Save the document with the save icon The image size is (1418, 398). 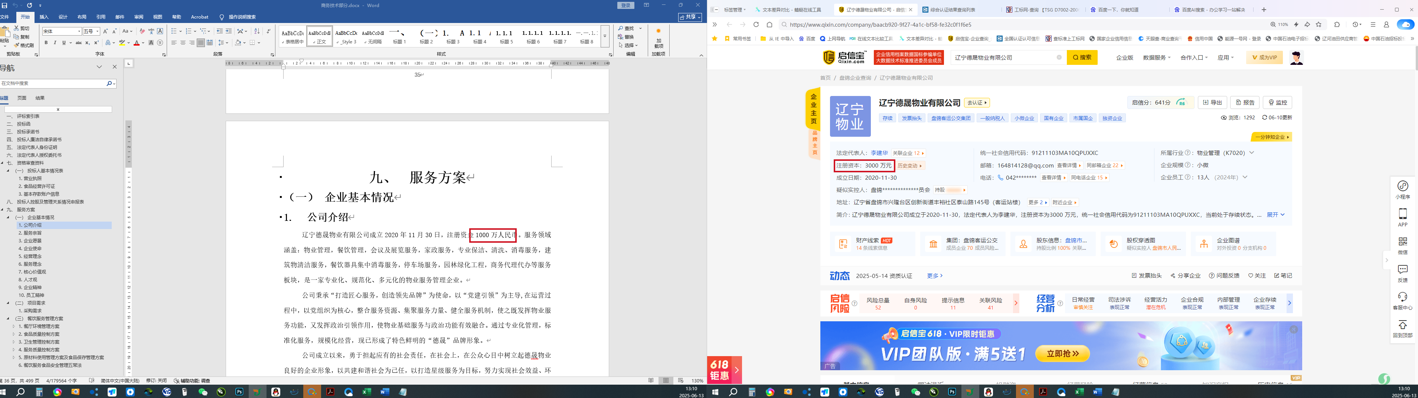[x=5, y=6]
